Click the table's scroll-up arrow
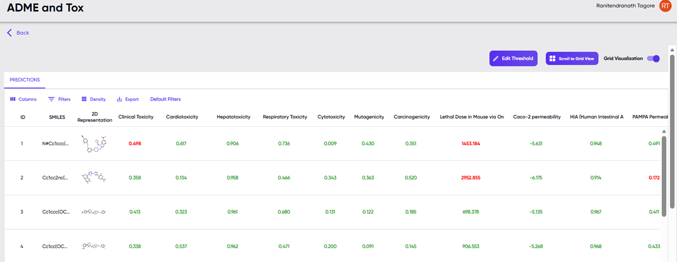 (664, 132)
